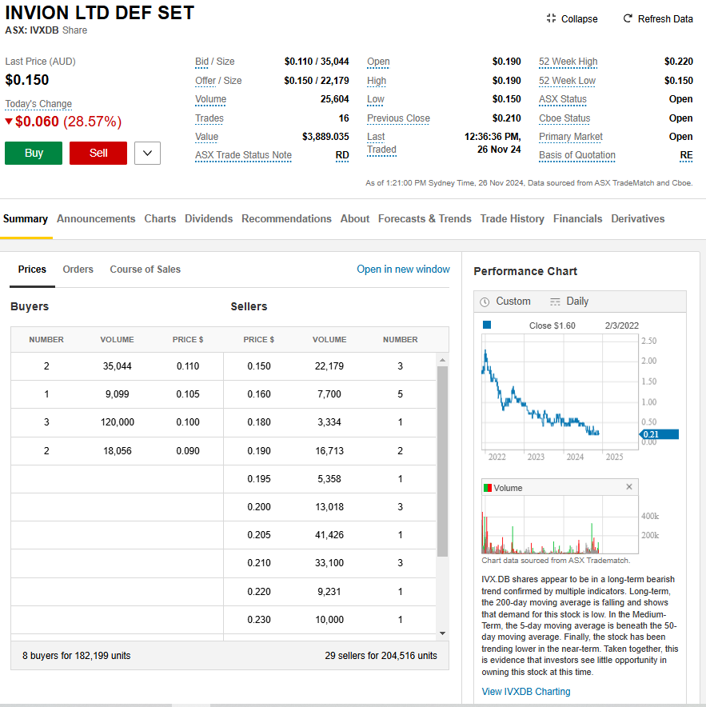
Task: Click the blue Close series legend square
Action: point(487,325)
